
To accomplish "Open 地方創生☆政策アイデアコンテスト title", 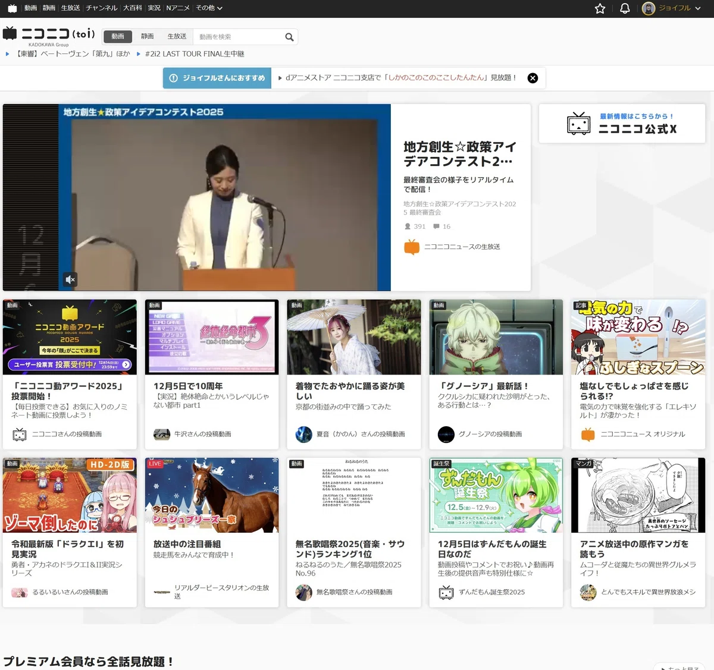I will (459, 154).
